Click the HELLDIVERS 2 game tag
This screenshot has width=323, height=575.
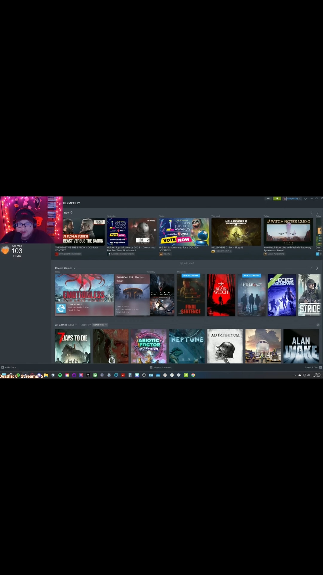222,251
